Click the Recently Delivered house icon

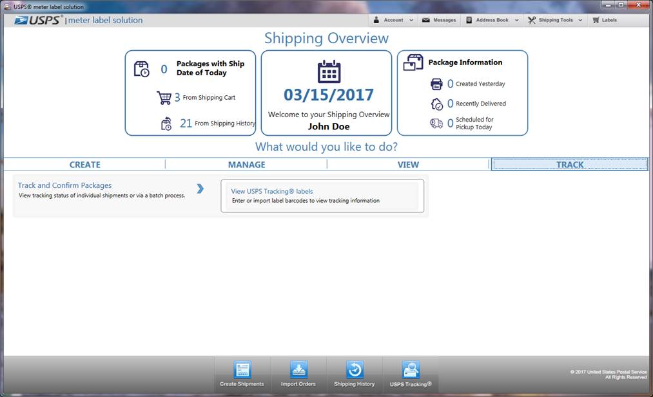(437, 104)
